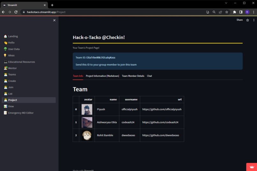Open the Join page
257x171 pixels.
[x=29, y=87]
